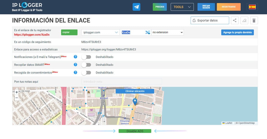Zoom in on the map
Viewport: 267px width, 139px height.
point(17,92)
